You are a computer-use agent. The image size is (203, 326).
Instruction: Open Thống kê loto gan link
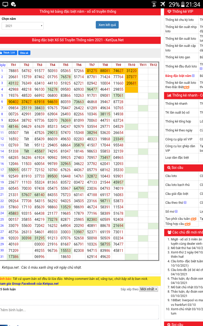(x=178, y=57)
